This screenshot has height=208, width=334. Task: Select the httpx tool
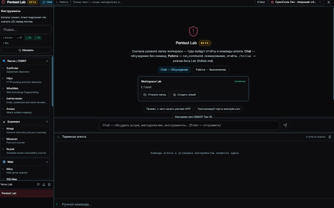(25, 80)
